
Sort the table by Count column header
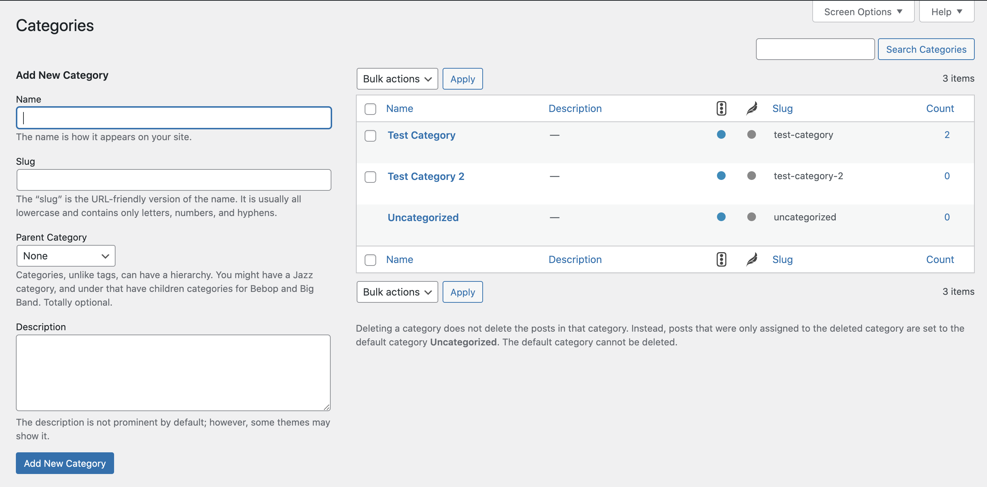point(939,108)
